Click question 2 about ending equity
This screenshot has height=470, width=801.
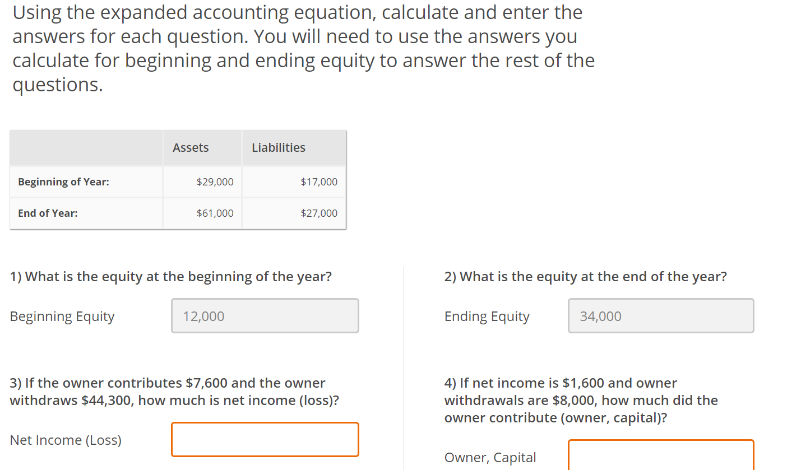point(585,276)
